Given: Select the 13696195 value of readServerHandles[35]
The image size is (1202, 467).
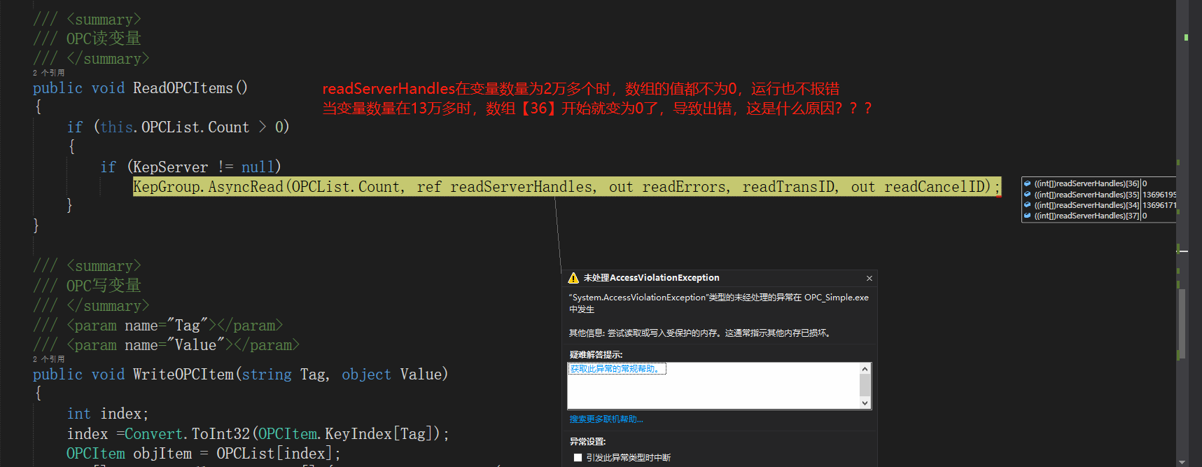Looking at the screenshot, I should (1159, 195).
